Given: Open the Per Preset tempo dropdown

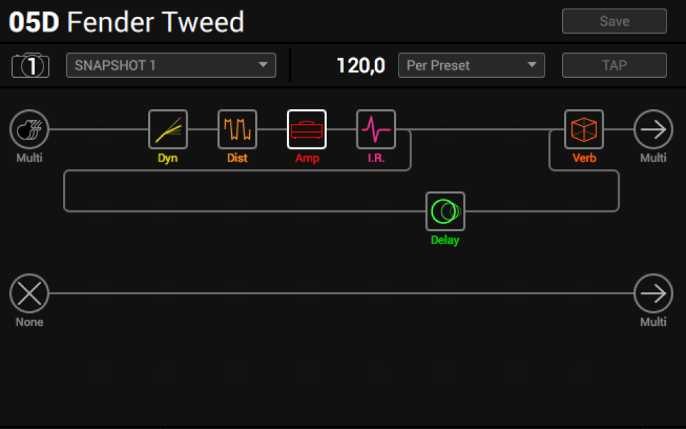Looking at the screenshot, I should click(x=471, y=65).
